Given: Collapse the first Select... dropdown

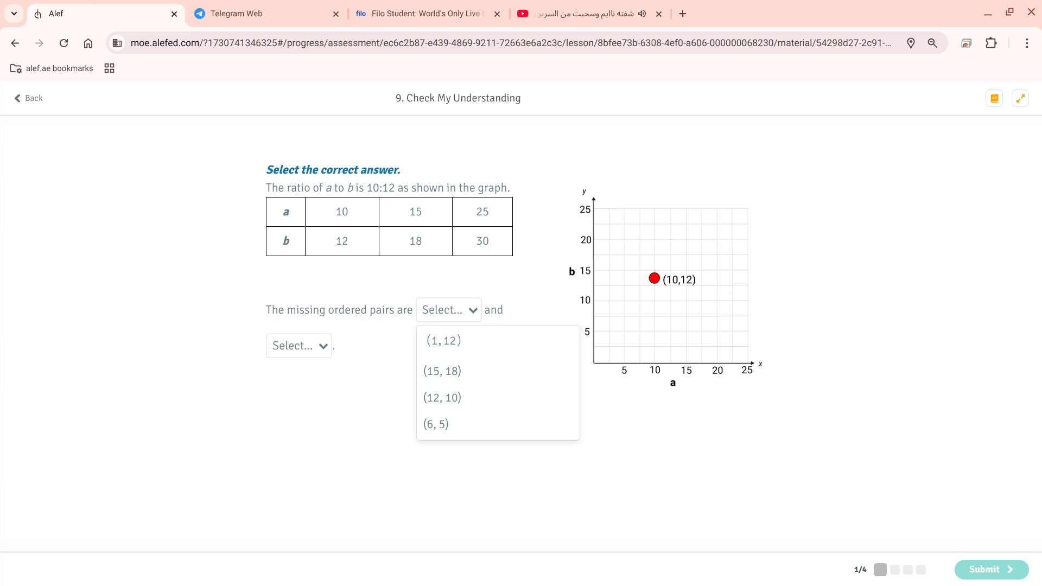Looking at the screenshot, I should [x=448, y=310].
